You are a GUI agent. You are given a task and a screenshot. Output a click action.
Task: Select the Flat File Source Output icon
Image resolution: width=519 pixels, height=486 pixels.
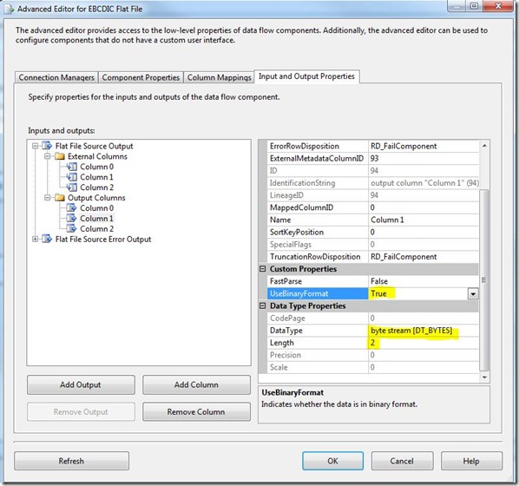pos(47,146)
